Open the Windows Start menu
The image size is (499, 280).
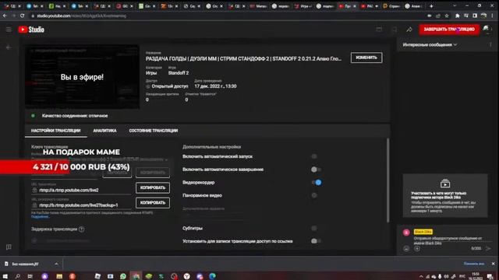click(x=5, y=276)
